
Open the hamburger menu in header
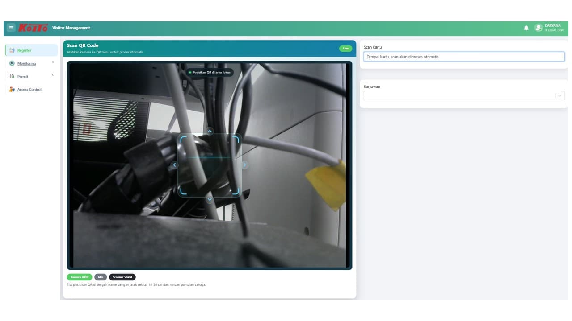pyautogui.click(x=11, y=28)
